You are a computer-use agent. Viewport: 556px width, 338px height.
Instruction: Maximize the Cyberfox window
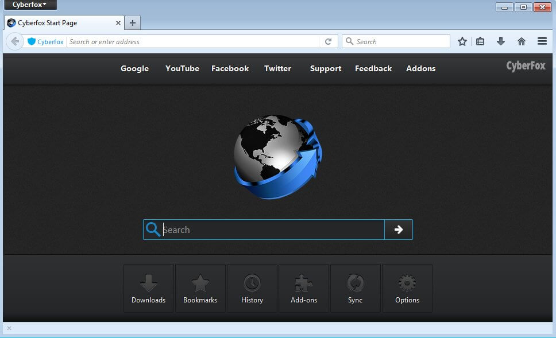point(523,7)
